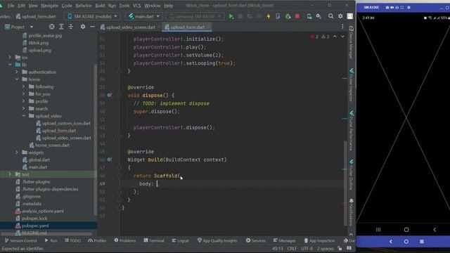Stop the running app with red square
This screenshot has width=450, height=253.
pyautogui.click(x=297, y=16)
